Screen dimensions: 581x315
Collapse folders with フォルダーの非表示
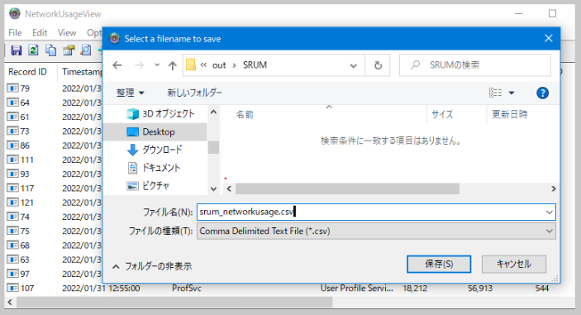(152, 266)
